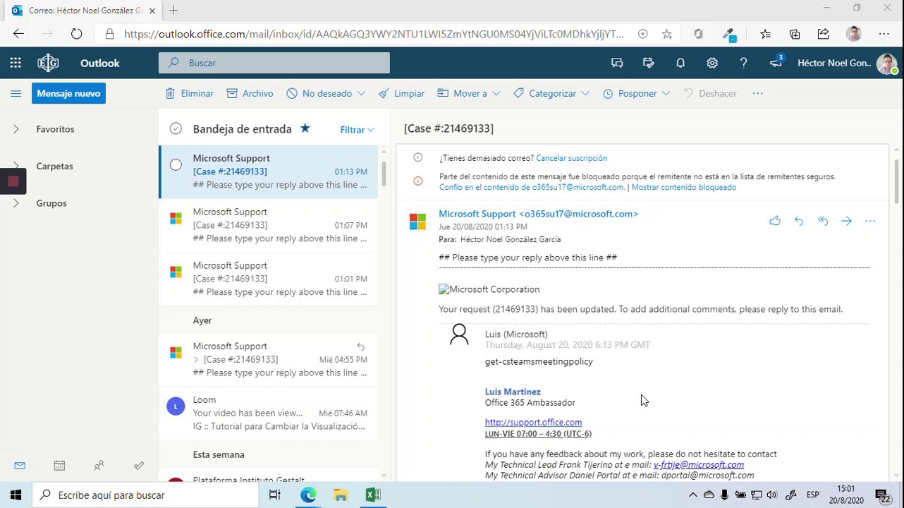
Task: Reply all to the Microsoft Support email
Action: (823, 221)
